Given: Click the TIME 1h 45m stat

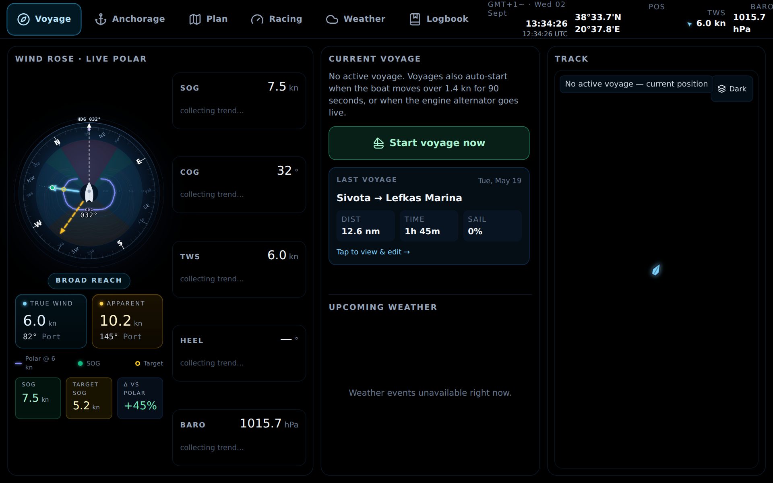Looking at the screenshot, I should coord(429,226).
